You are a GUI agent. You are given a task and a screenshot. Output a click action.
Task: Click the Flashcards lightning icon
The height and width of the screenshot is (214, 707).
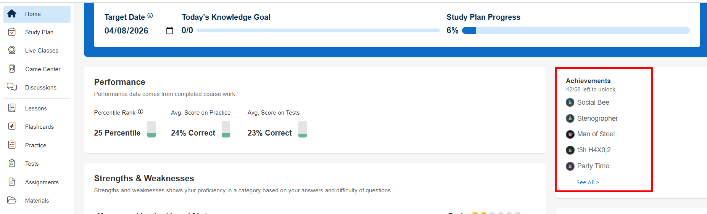12,126
